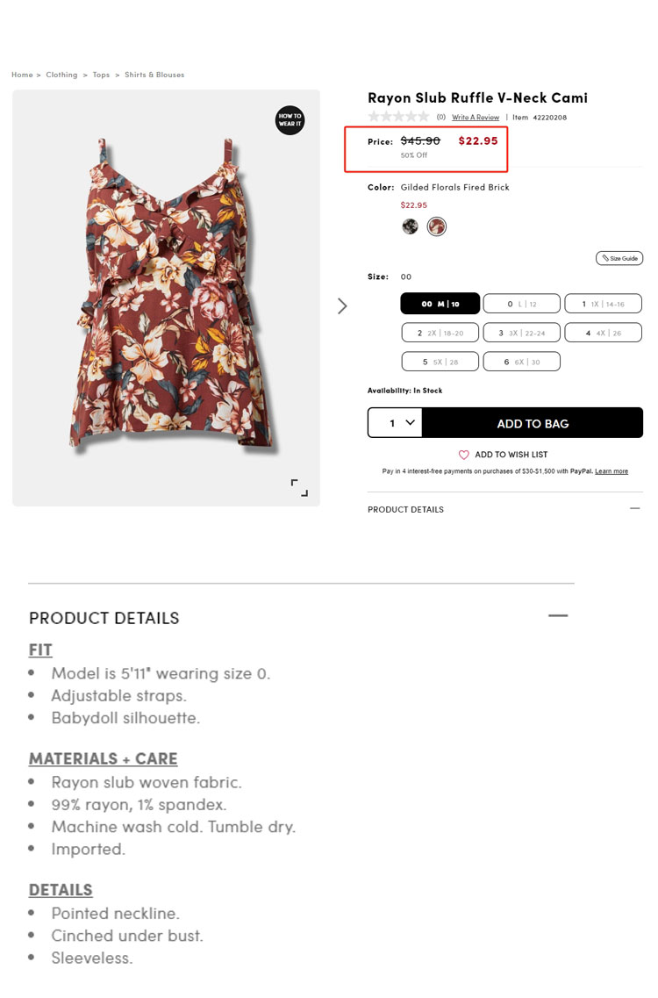
Task: Select the dark floral color swatch
Action: tap(410, 226)
